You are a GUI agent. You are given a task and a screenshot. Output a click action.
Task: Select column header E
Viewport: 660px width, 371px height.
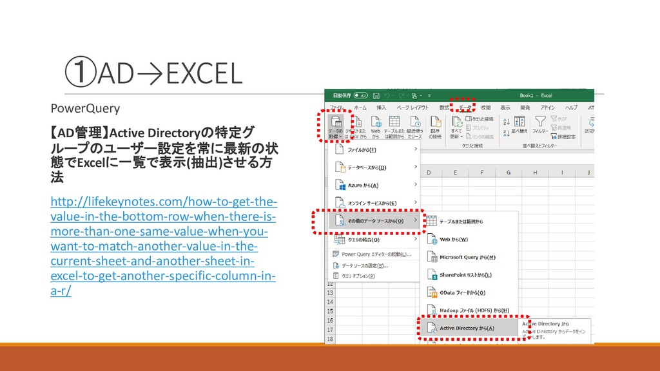456,172
